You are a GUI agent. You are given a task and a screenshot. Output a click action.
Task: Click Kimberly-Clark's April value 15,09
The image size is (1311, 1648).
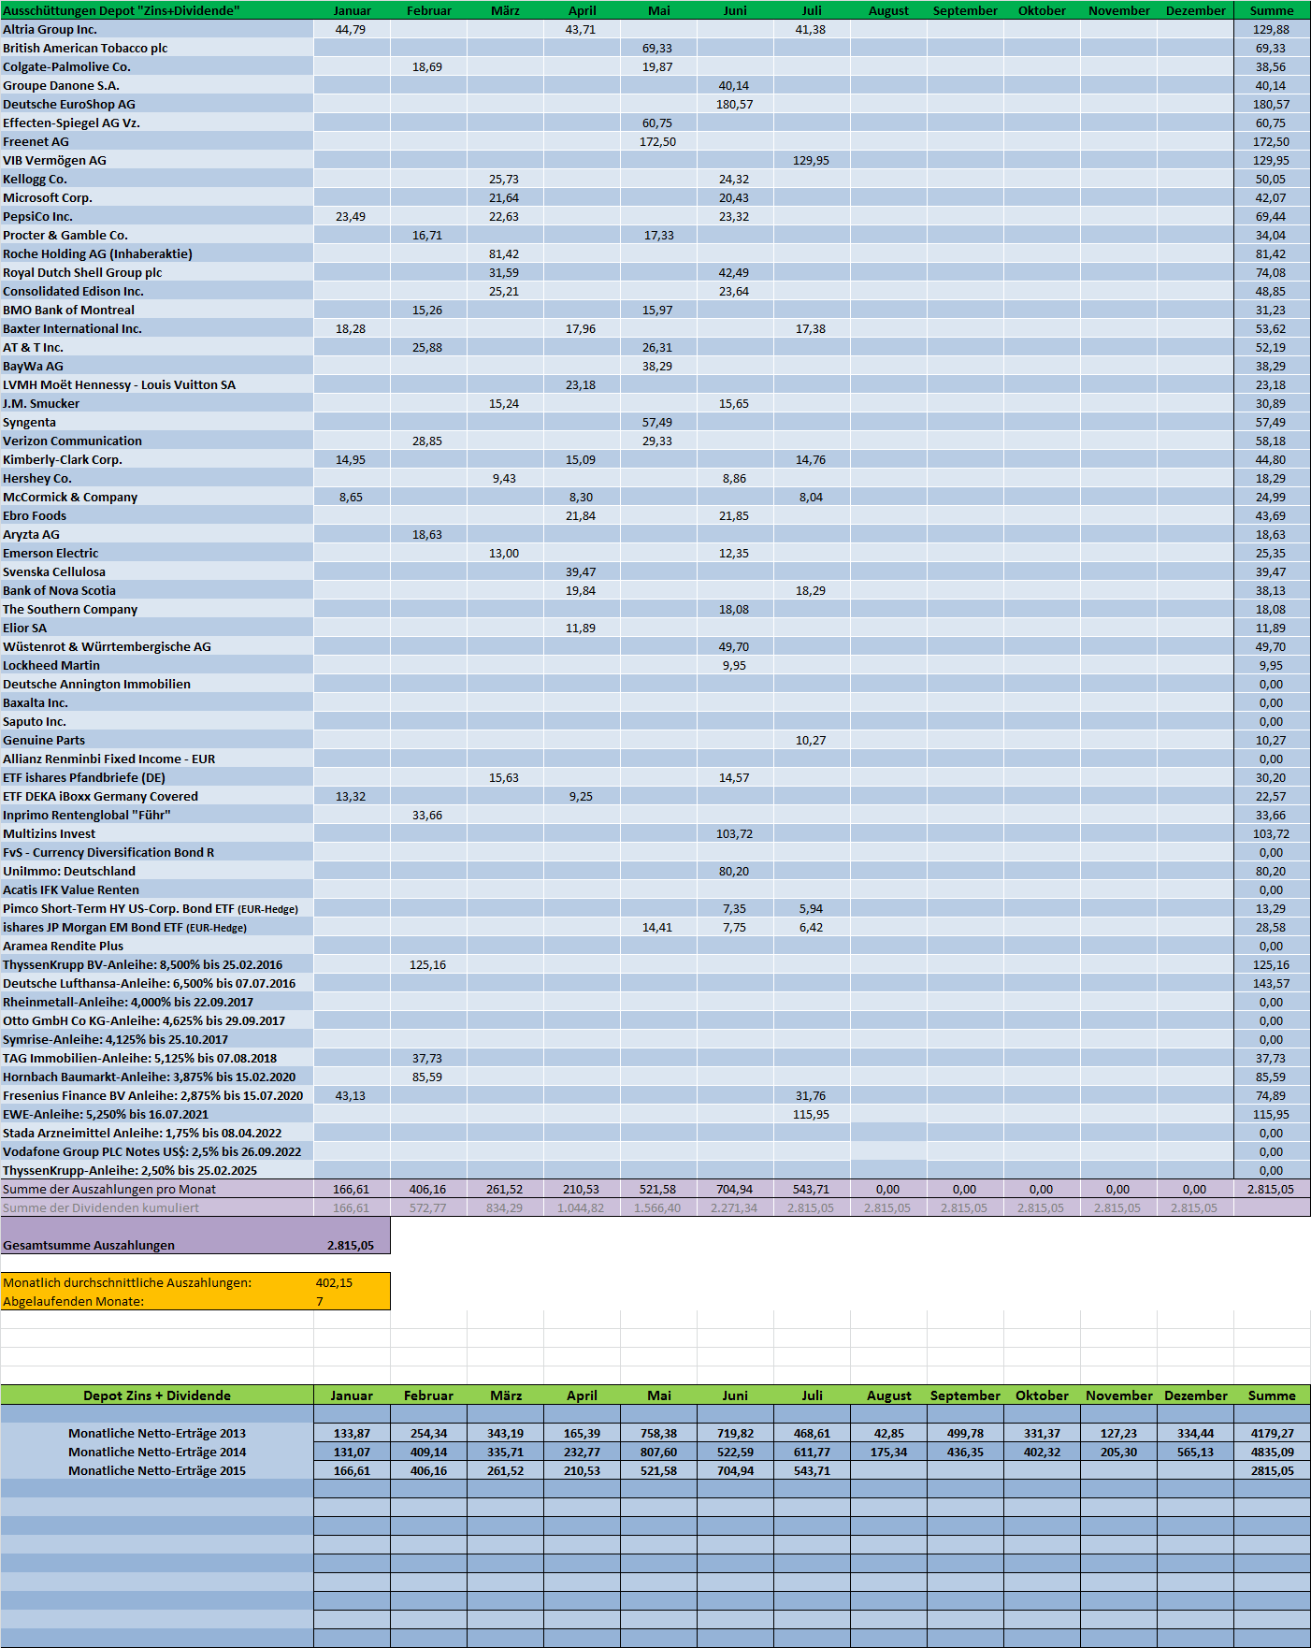[581, 459]
